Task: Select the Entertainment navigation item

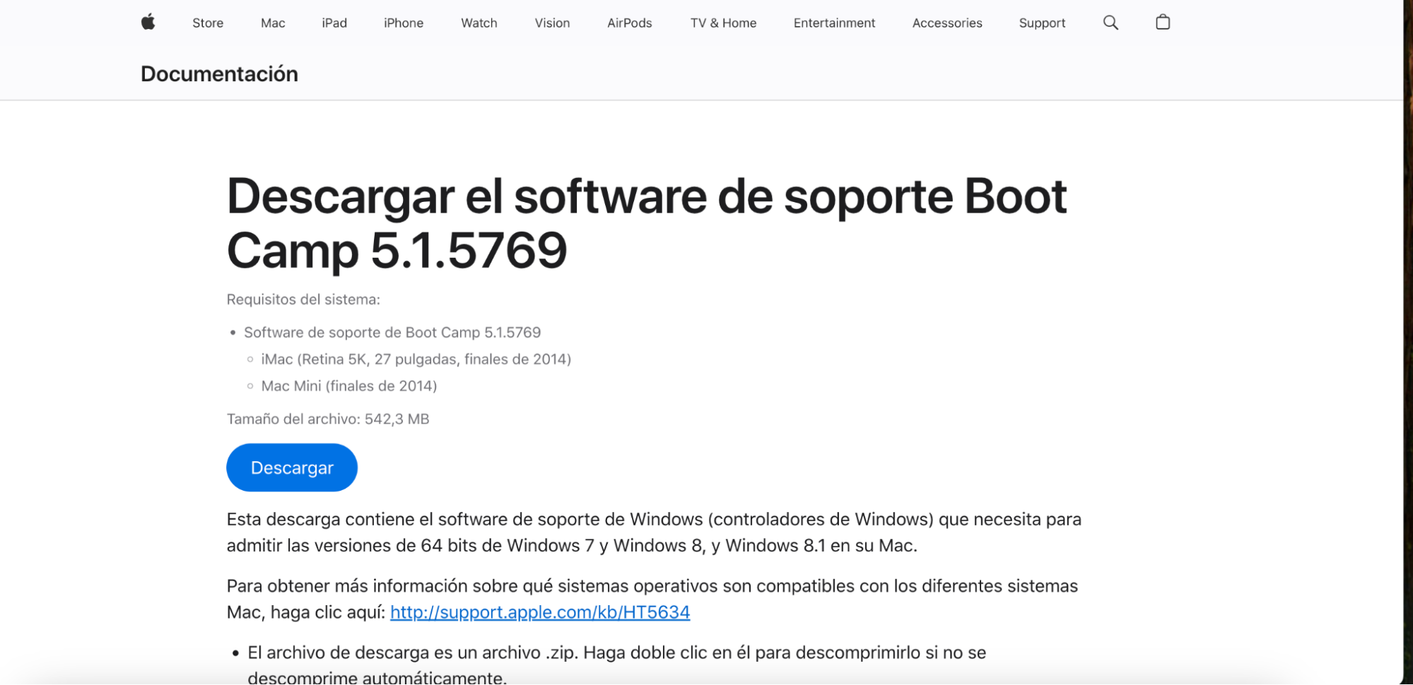Action: coord(833,23)
